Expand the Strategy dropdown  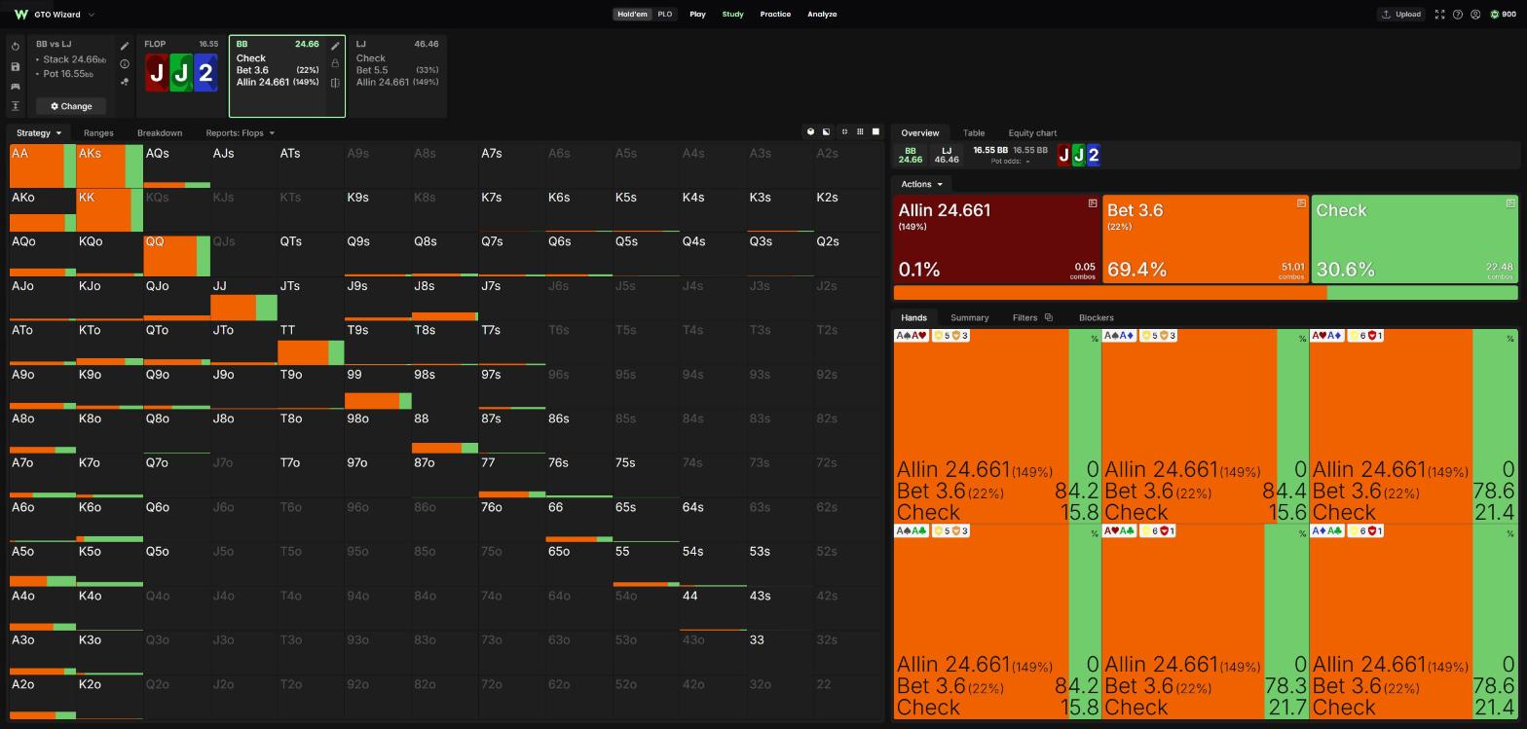point(39,132)
